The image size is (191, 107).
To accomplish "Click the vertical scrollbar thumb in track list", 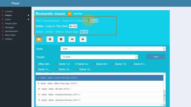I will (x=164, y=96).
